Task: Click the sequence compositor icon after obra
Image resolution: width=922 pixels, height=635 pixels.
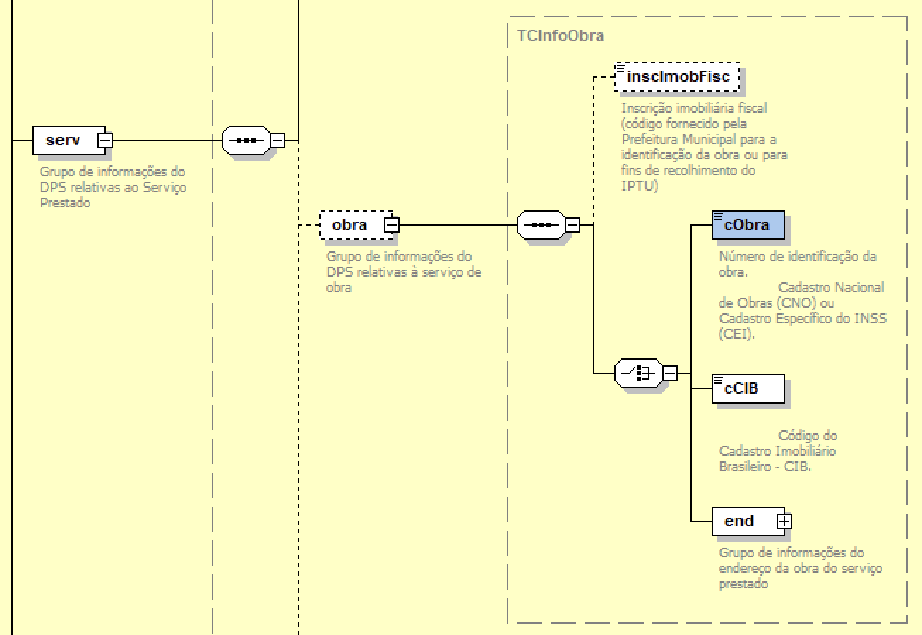Action: [x=541, y=225]
